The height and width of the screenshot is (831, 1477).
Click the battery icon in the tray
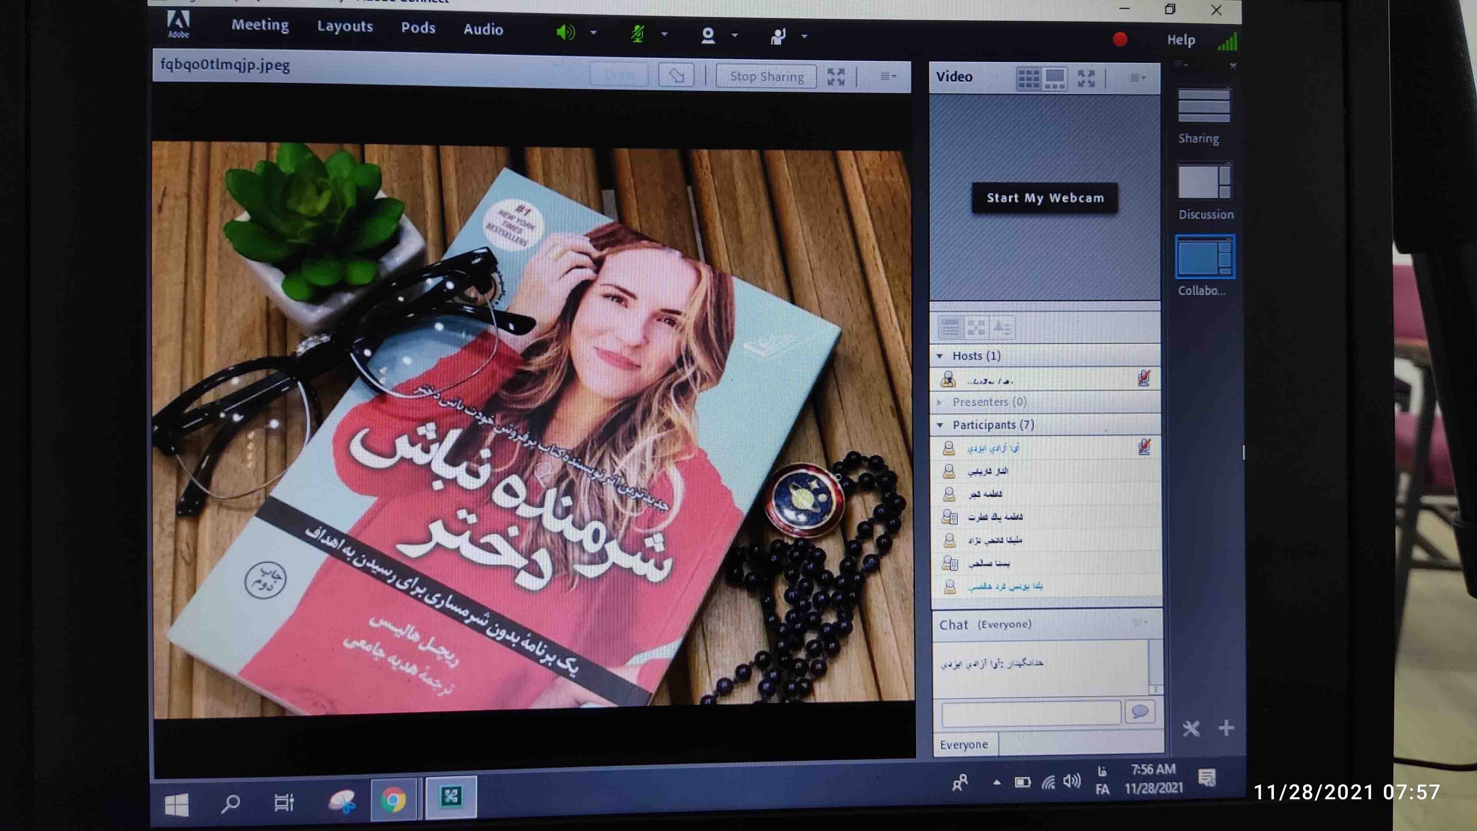[x=1022, y=782]
